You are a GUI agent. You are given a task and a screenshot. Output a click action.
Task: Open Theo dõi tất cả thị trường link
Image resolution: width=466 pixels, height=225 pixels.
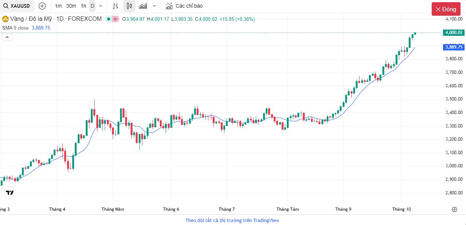click(232, 220)
